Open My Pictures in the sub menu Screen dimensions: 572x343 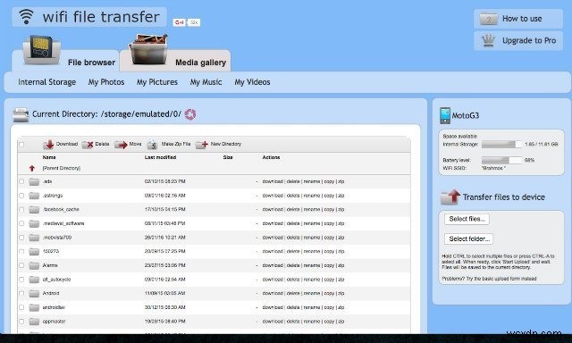(x=157, y=82)
